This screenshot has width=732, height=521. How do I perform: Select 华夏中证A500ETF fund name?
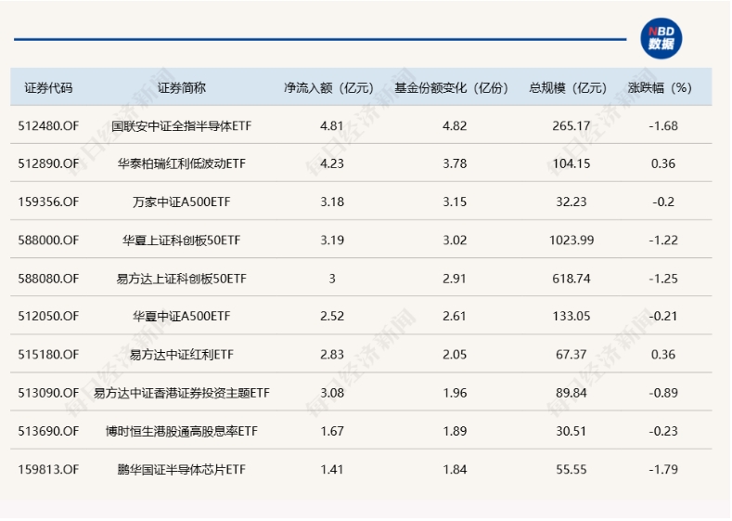point(182,316)
